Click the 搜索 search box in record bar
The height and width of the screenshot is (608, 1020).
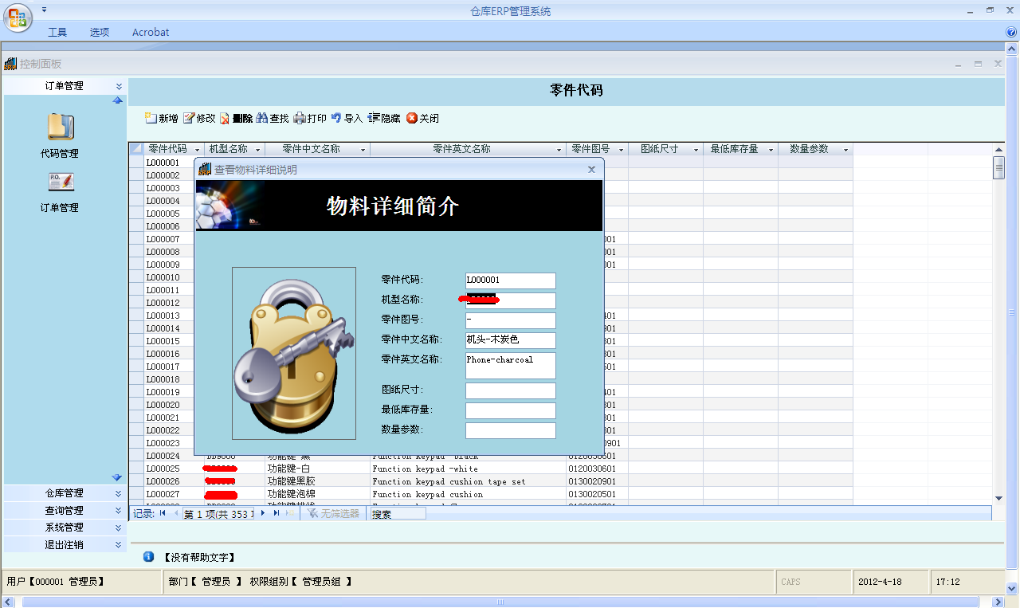pos(398,514)
